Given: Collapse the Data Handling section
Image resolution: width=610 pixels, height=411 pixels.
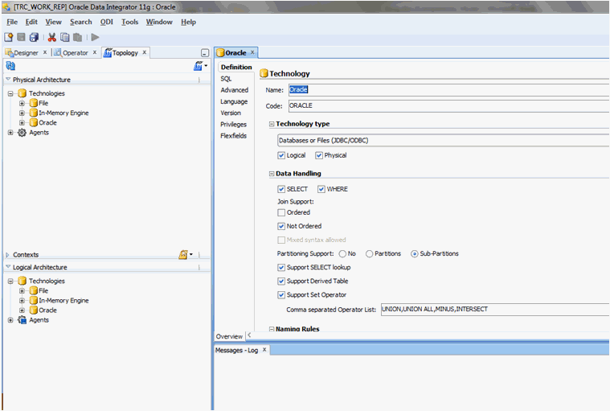Looking at the screenshot, I should pyautogui.click(x=272, y=174).
